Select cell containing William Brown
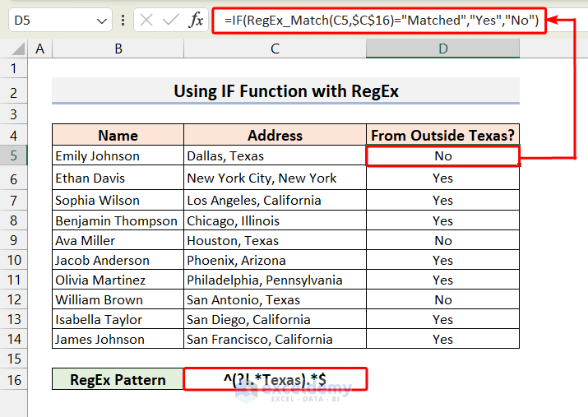Image resolution: width=588 pixels, height=417 pixels. 118,299
